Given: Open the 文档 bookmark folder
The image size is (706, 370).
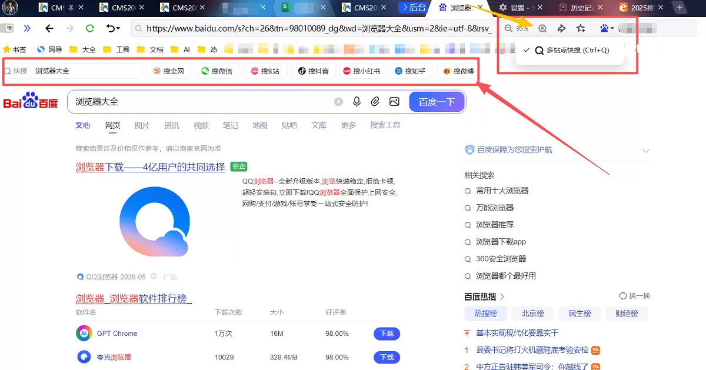Looking at the screenshot, I should [150, 49].
